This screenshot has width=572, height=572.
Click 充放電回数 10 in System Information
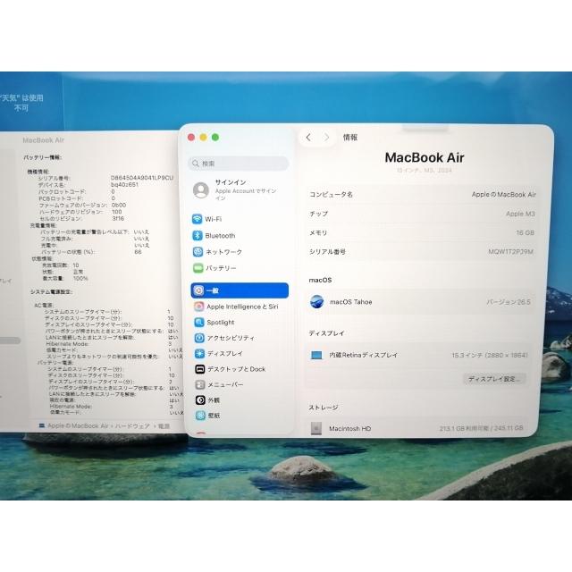(x=61, y=265)
